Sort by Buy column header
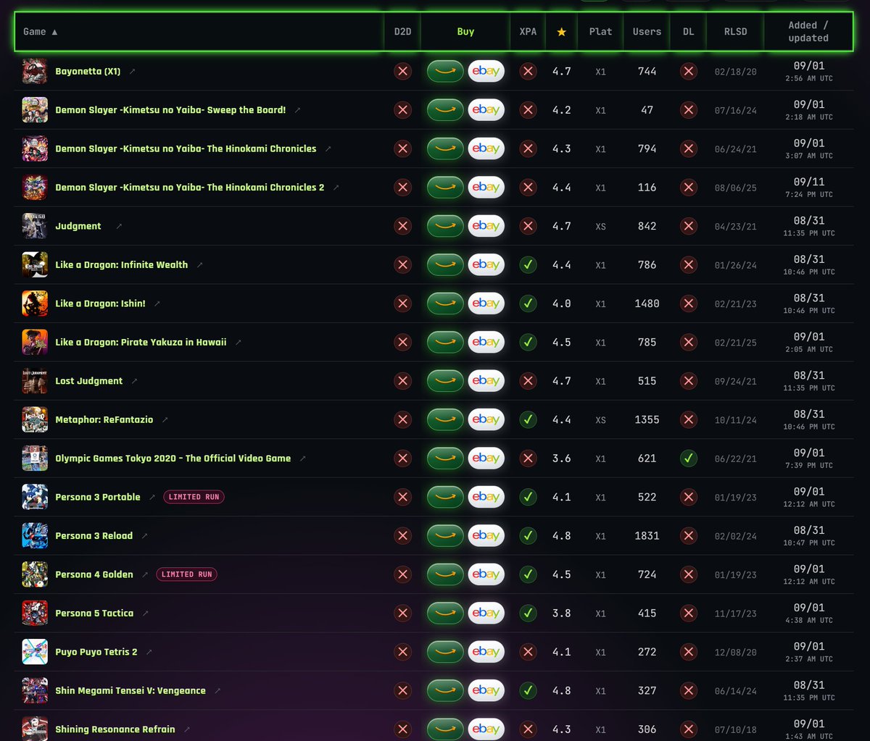 pyautogui.click(x=465, y=32)
